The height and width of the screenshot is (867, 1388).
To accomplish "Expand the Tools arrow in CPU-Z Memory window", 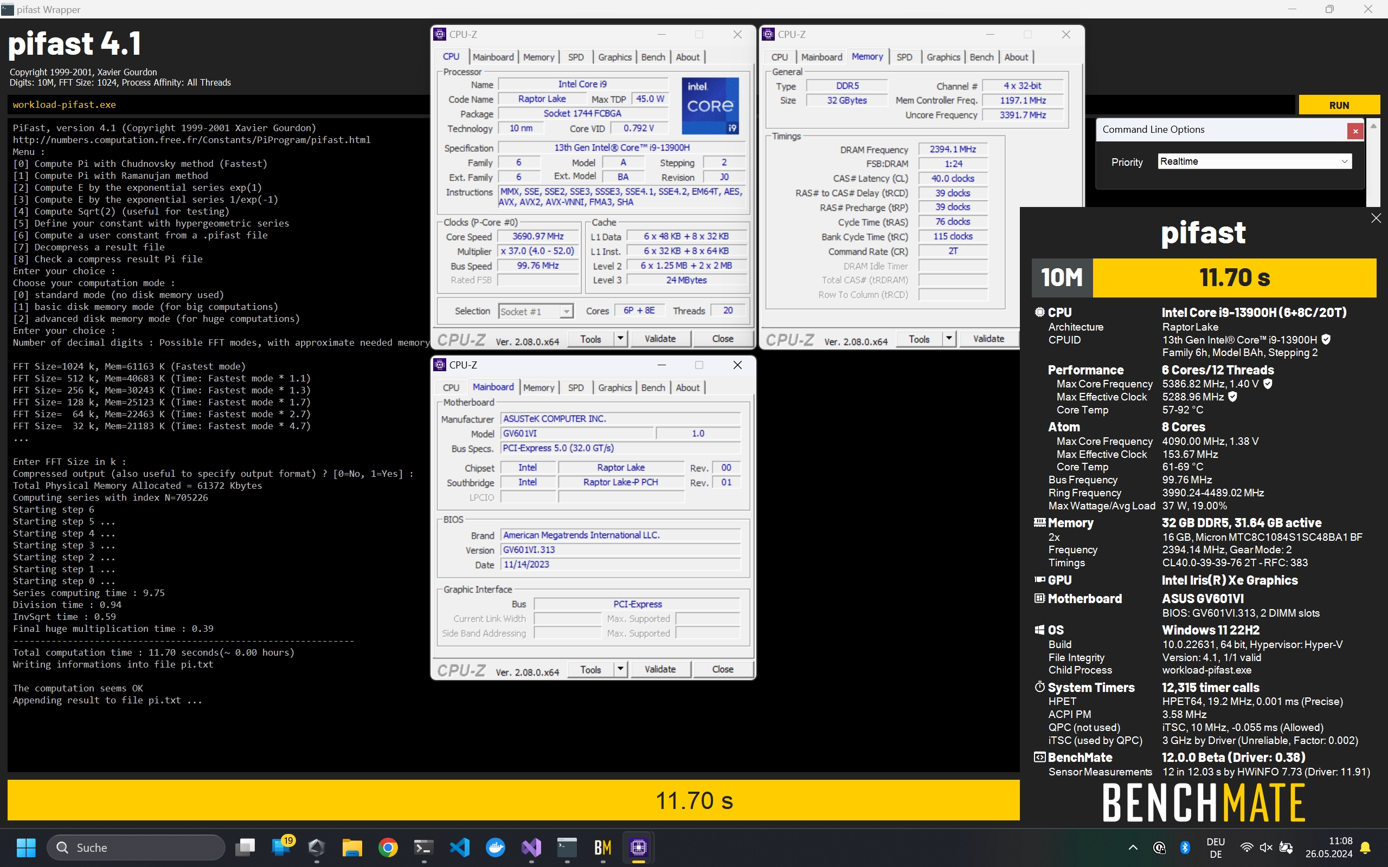I will click(x=949, y=339).
